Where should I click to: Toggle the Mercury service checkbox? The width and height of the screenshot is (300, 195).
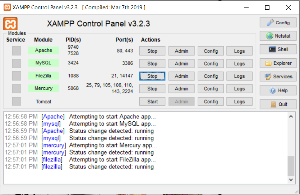coord(17,88)
